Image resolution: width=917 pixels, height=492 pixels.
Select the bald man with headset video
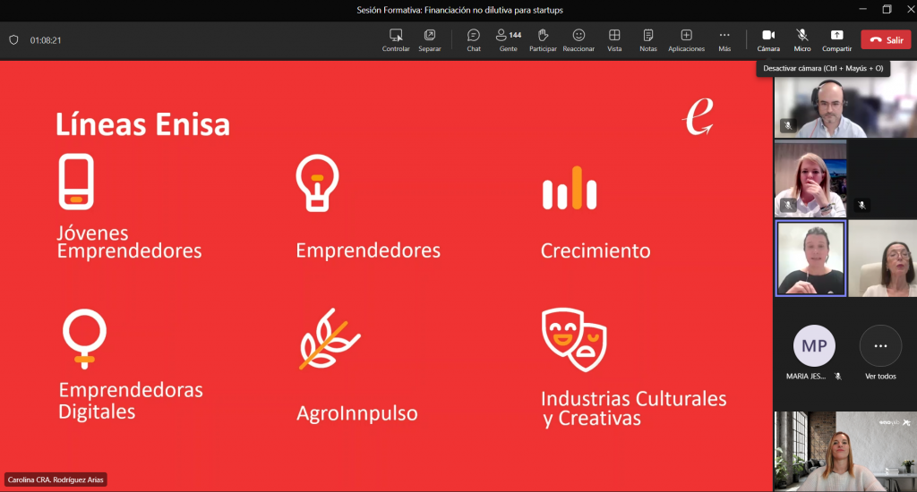coord(845,99)
